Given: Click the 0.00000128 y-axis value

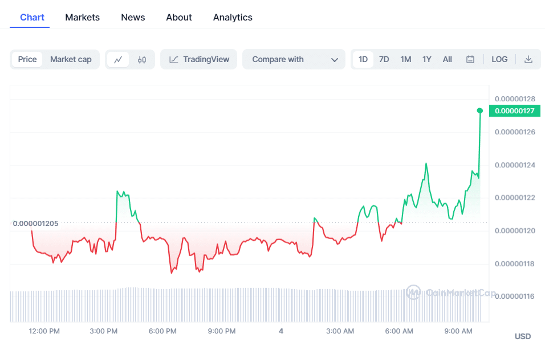Looking at the screenshot, I should tap(515, 99).
